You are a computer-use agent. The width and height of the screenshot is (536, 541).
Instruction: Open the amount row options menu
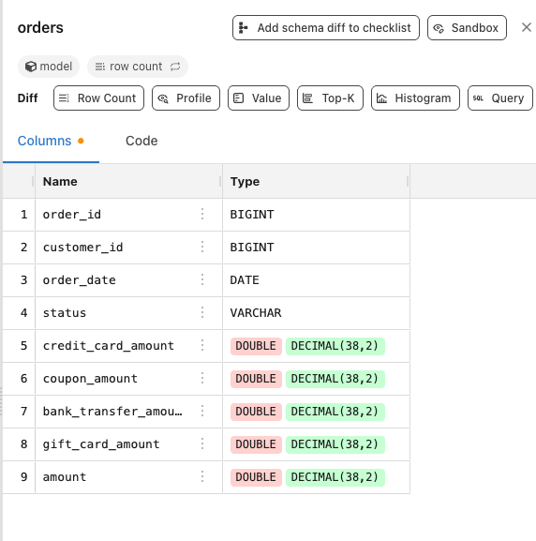(202, 476)
